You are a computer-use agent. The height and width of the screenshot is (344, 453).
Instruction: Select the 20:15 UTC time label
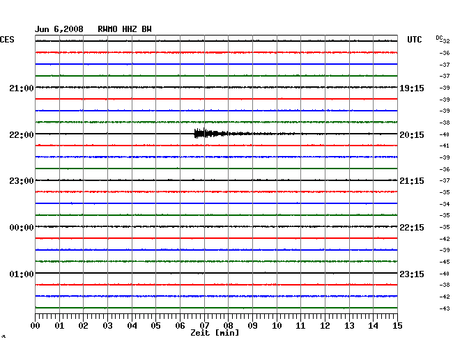tap(412, 135)
